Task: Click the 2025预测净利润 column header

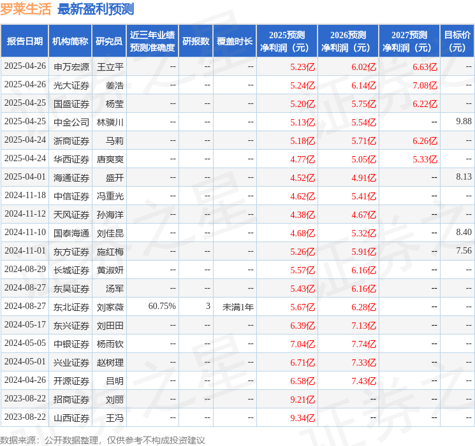Action: pyautogui.click(x=287, y=41)
